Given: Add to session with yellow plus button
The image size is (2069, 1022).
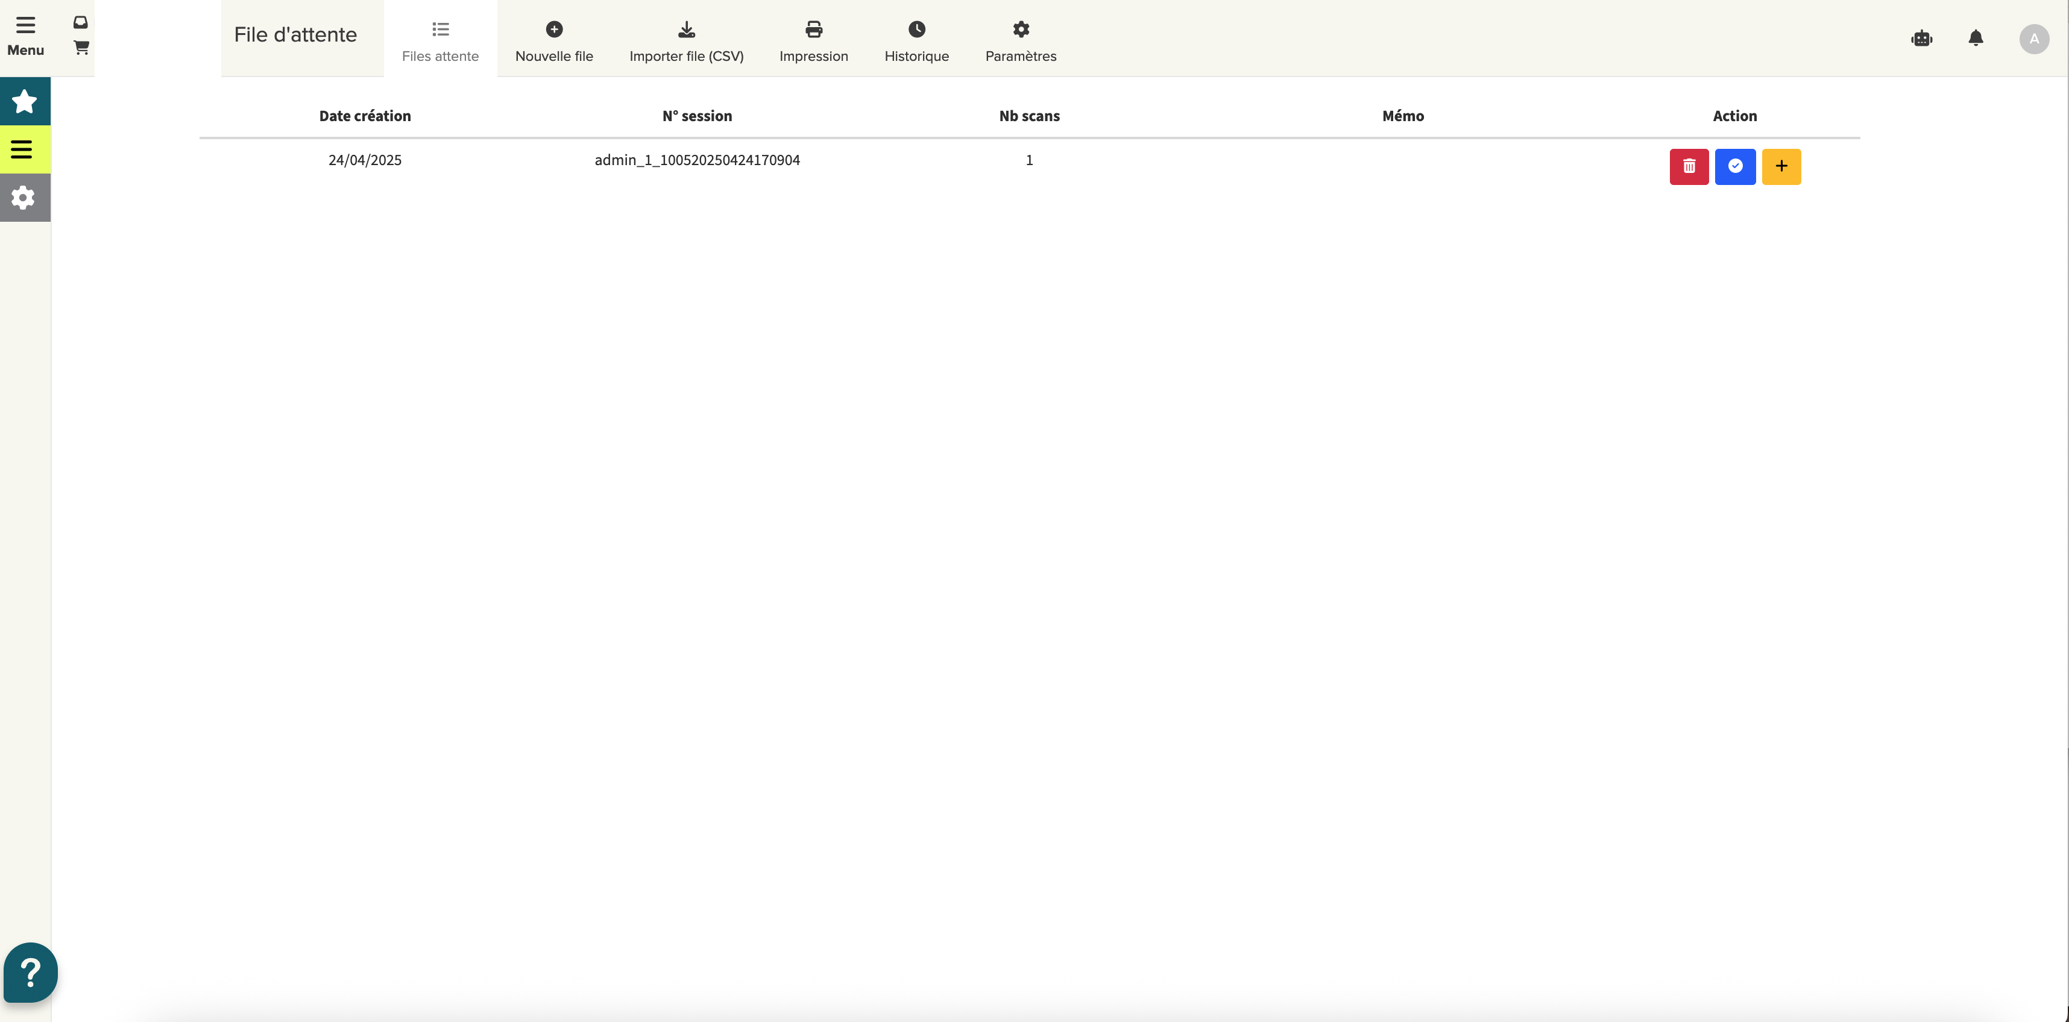Looking at the screenshot, I should click(1781, 166).
